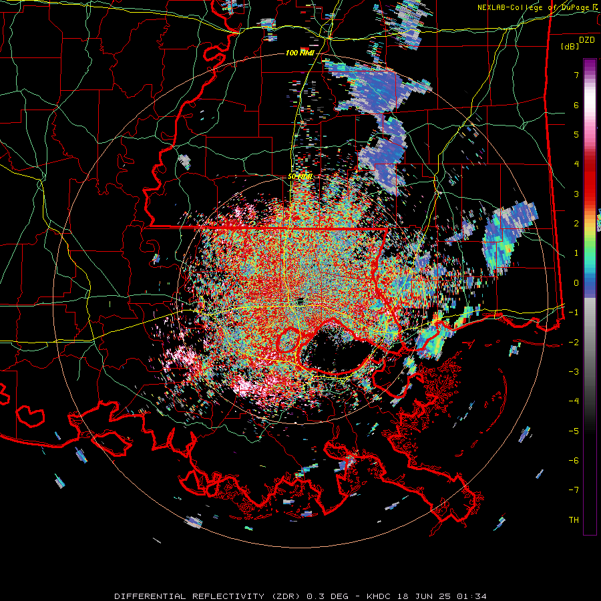Click the differential reflectivity caption at bottom
The width and height of the screenshot is (601, 601).
coord(300,596)
